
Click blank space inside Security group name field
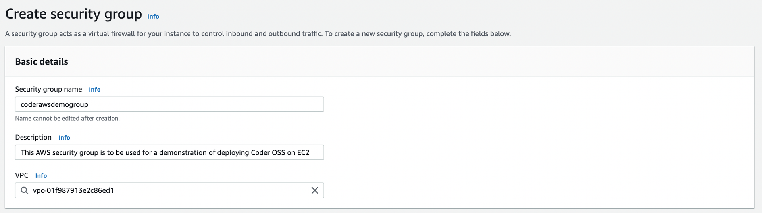coord(206,104)
